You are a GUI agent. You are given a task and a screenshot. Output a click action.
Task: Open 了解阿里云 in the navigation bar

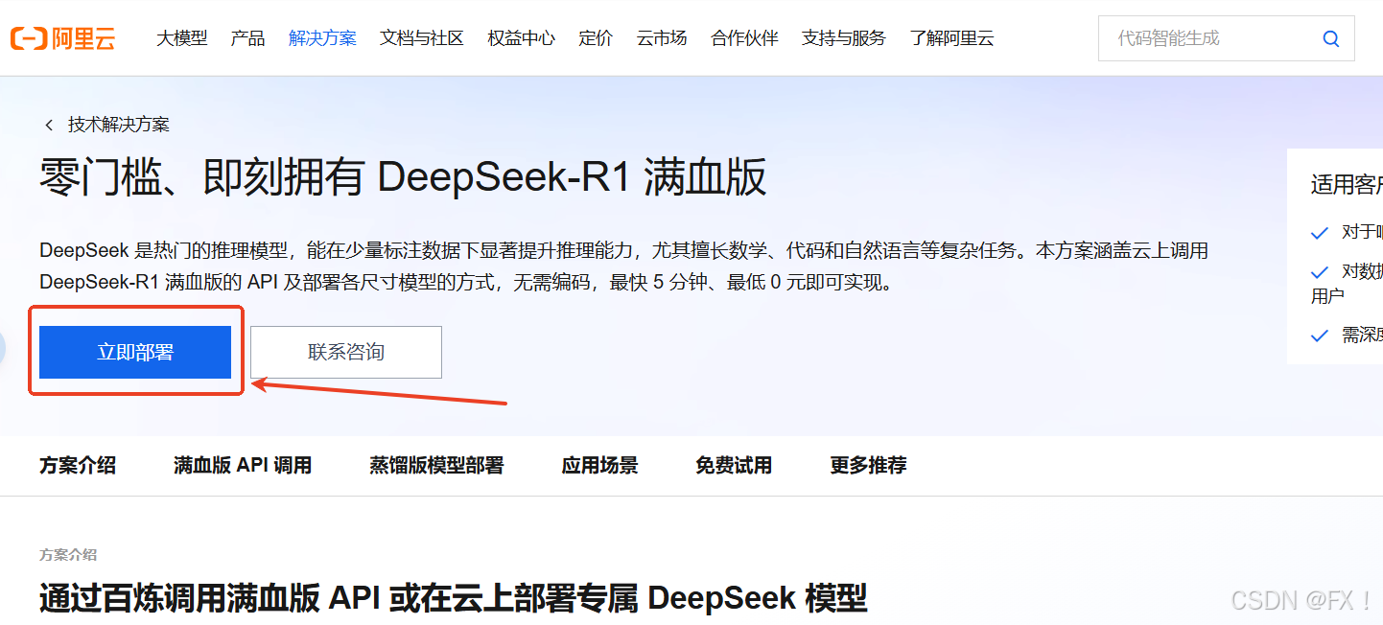coord(952,38)
